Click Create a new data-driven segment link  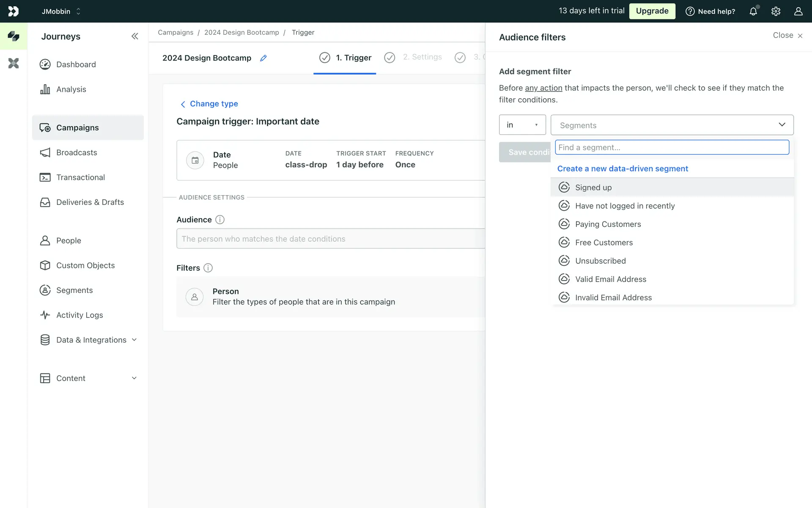tap(623, 168)
